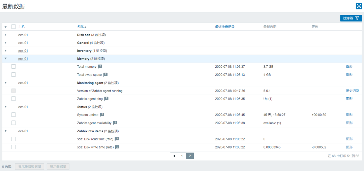Click the fullscreen kiosk mode icon
Screen dimensions: 364x171
[x=359, y=6]
